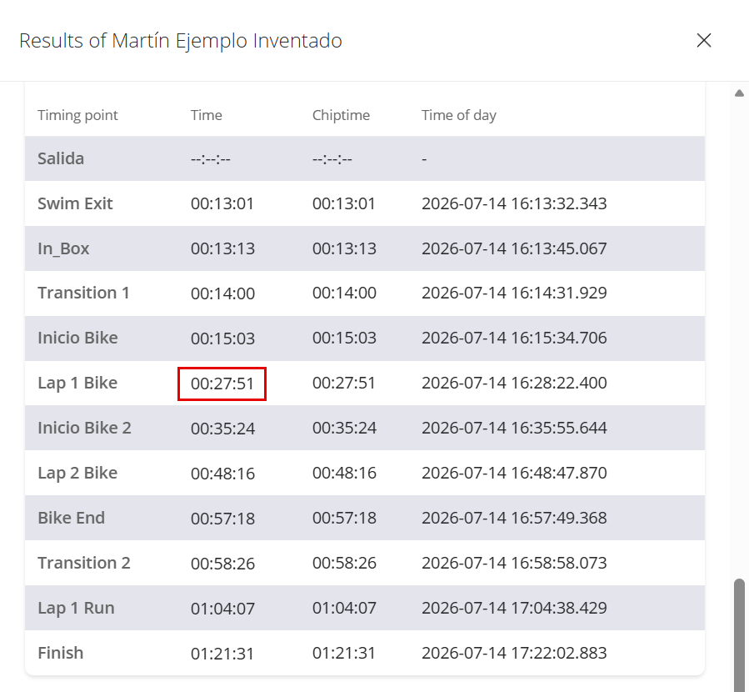This screenshot has height=692, width=749.
Task: Click the Time of day column header
Action: click(x=458, y=115)
